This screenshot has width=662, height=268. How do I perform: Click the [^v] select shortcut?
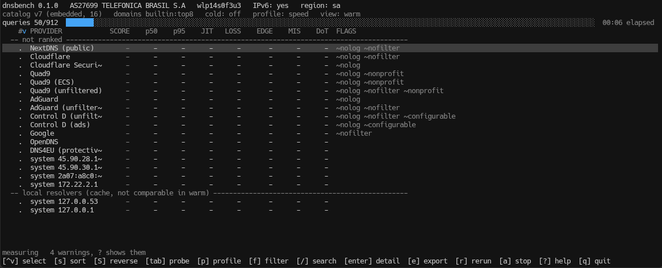(24, 261)
